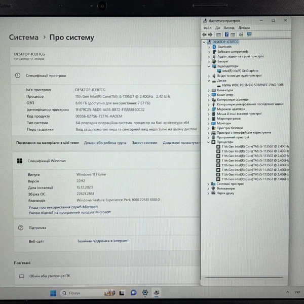Click the Task View icon on taskbar

(x=122, y=293)
